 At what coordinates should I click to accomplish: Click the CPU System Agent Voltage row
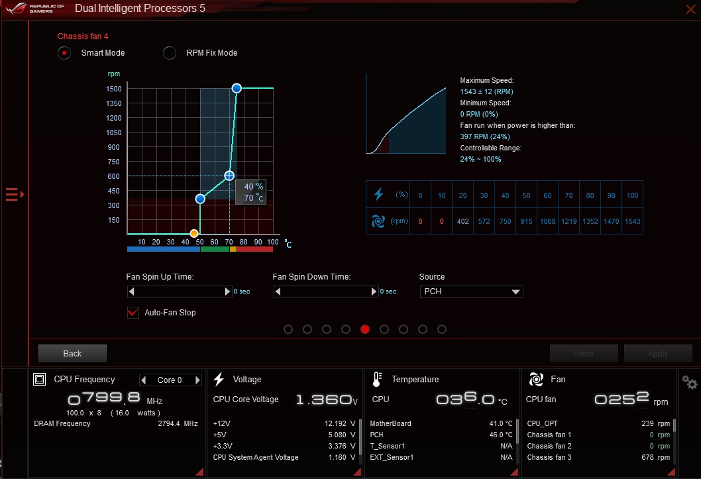point(284,457)
